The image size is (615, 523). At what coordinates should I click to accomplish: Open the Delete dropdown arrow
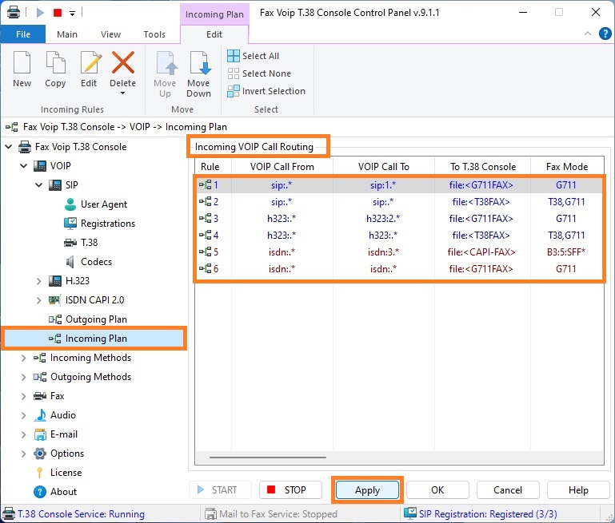point(123,93)
